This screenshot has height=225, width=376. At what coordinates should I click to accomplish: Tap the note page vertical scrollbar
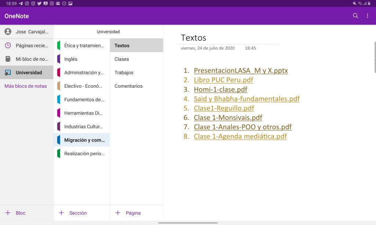[x=375, y=58]
